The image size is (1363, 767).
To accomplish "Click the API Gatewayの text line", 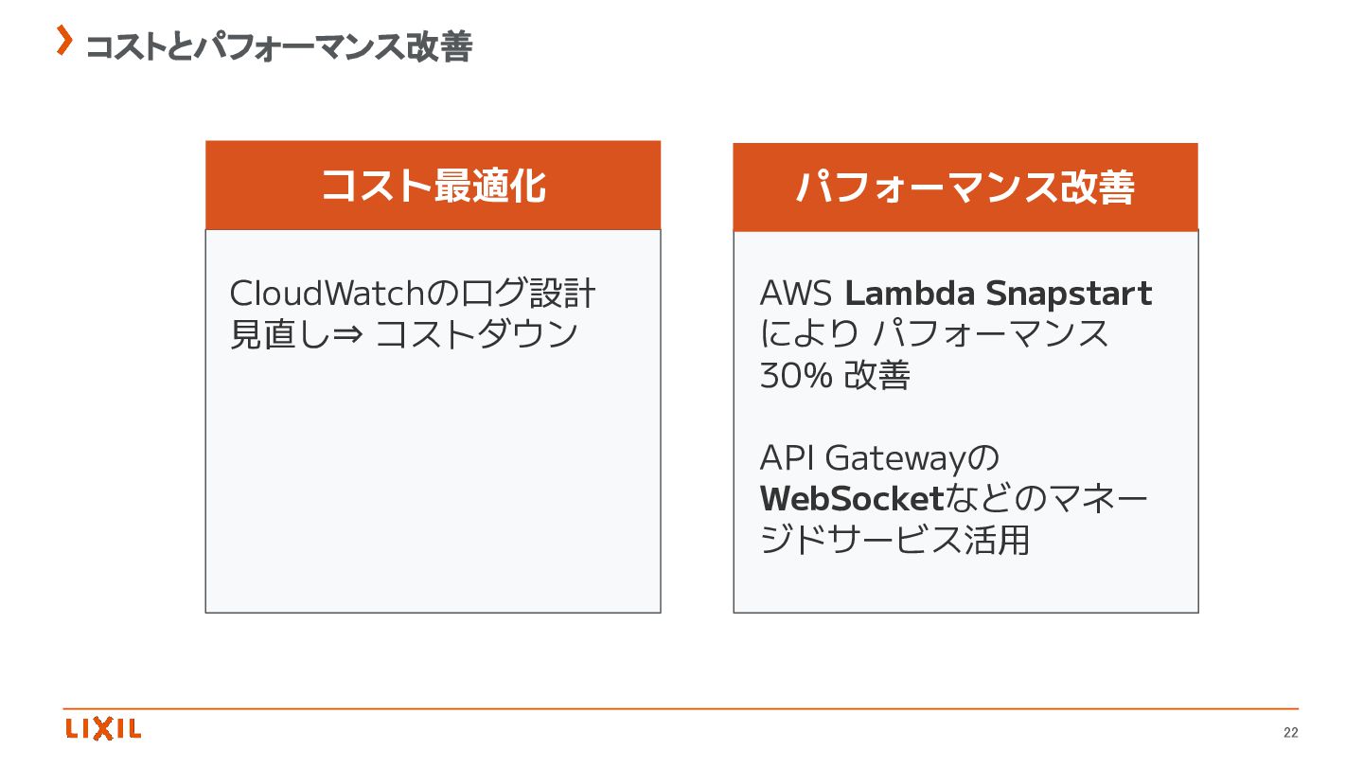I will tap(879, 458).
